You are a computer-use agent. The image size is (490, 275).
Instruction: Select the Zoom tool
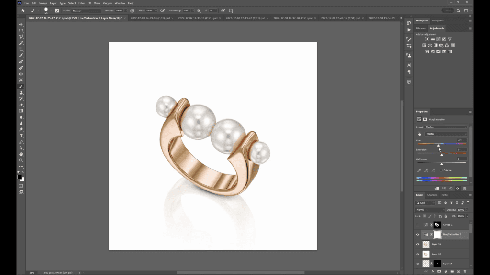pos(21,160)
